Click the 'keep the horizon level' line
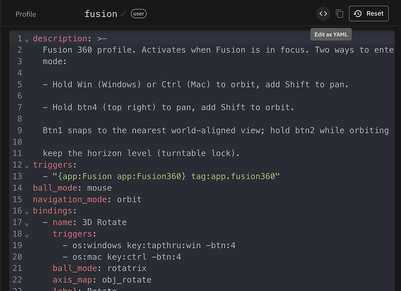Image resolution: width=401 pixels, height=291 pixels. pyautogui.click(x=141, y=153)
